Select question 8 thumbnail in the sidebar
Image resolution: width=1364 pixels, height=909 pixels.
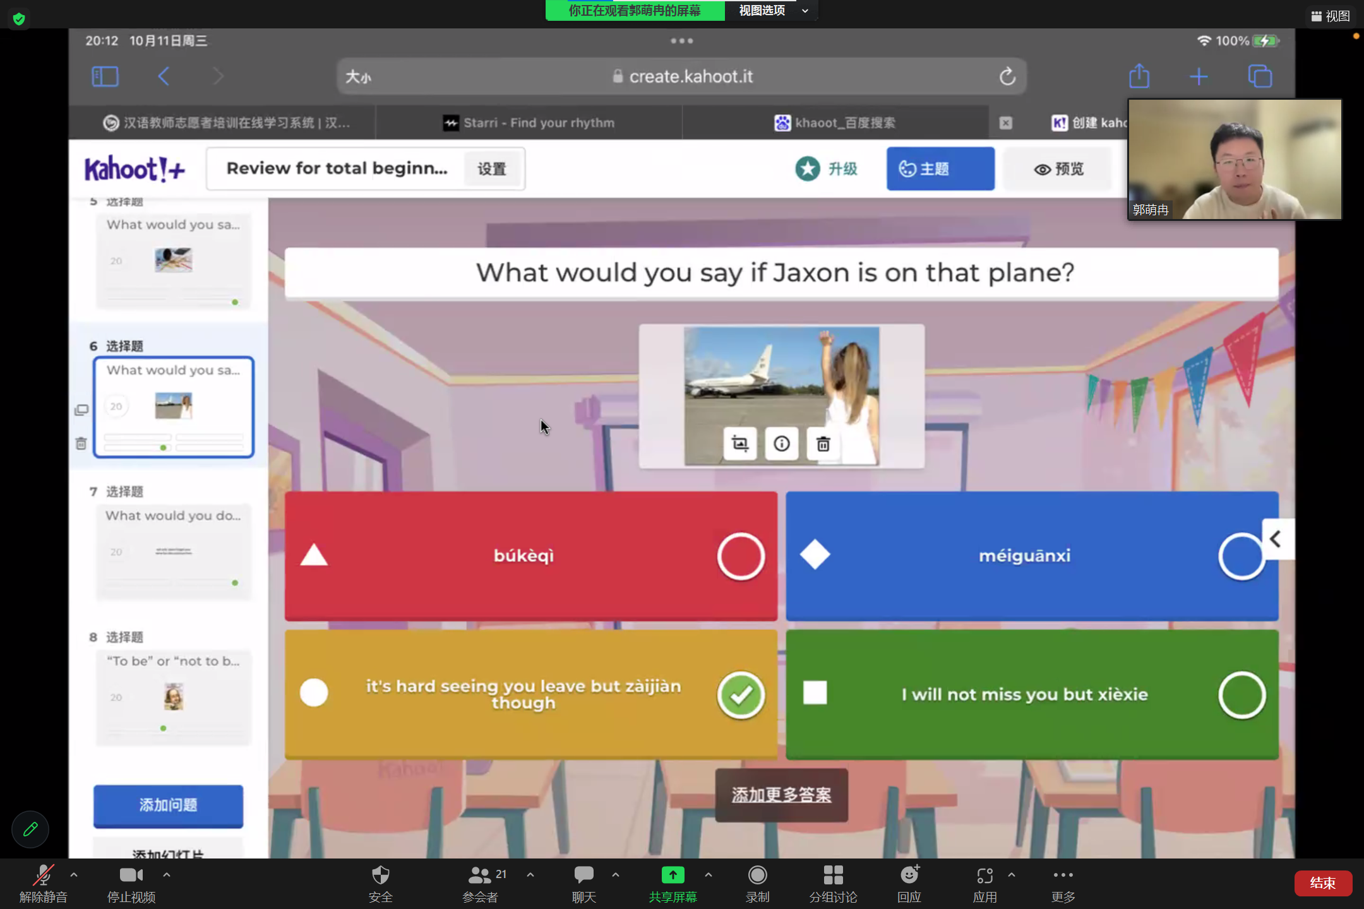(173, 696)
